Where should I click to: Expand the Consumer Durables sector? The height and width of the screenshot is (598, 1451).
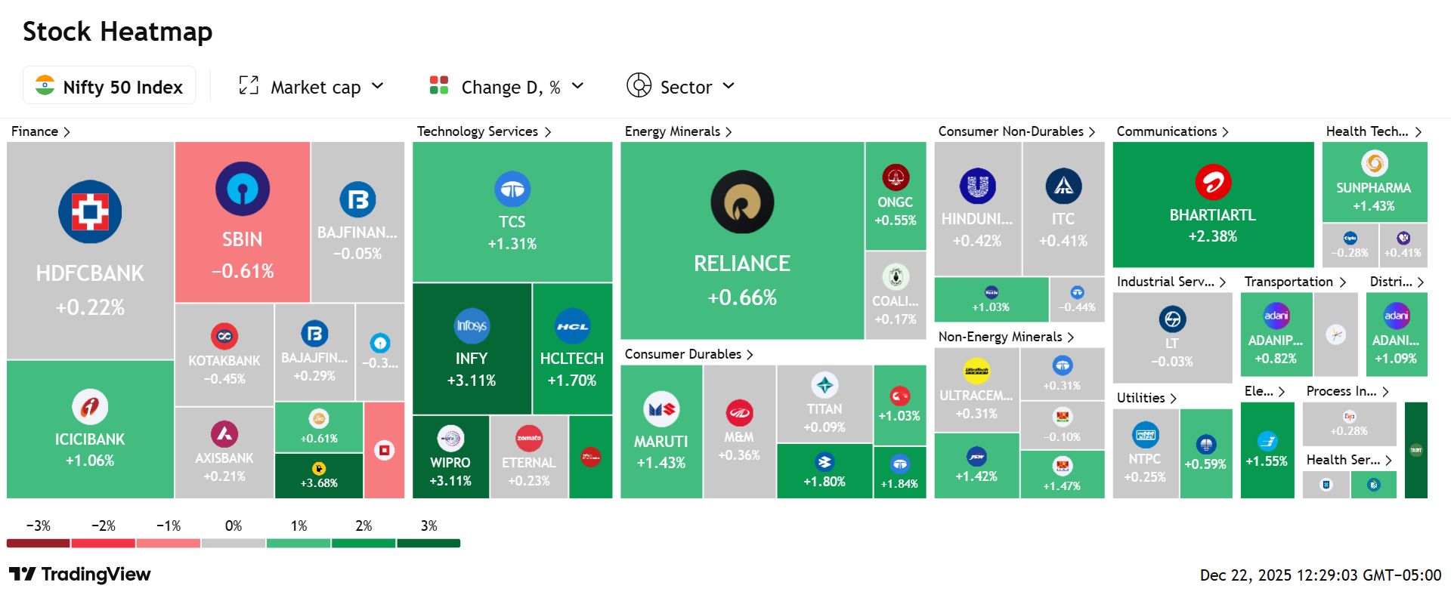pyautogui.click(x=688, y=354)
